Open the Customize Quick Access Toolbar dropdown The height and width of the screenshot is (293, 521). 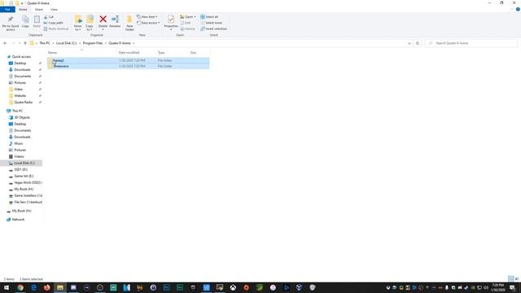click(22, 3)
